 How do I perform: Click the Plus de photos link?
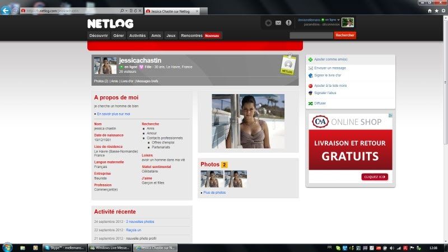coord(214,193)
